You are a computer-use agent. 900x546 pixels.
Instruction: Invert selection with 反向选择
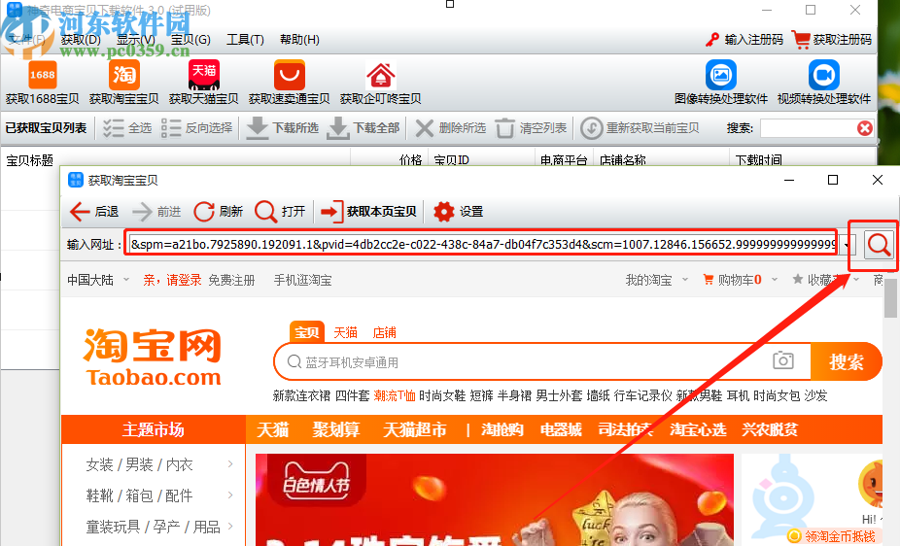[x=197, y=128]
